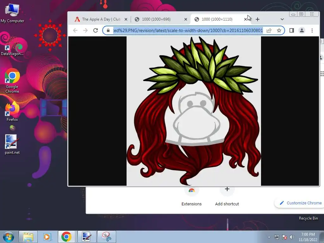Click Add shortcut in background window
The width and height of the screenshot is (324, 243).
[227, 196]
